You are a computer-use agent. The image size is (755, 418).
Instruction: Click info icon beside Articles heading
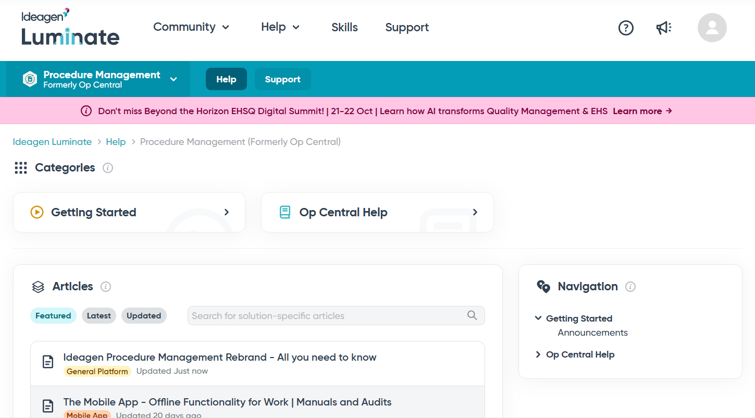tap(106, 287)
